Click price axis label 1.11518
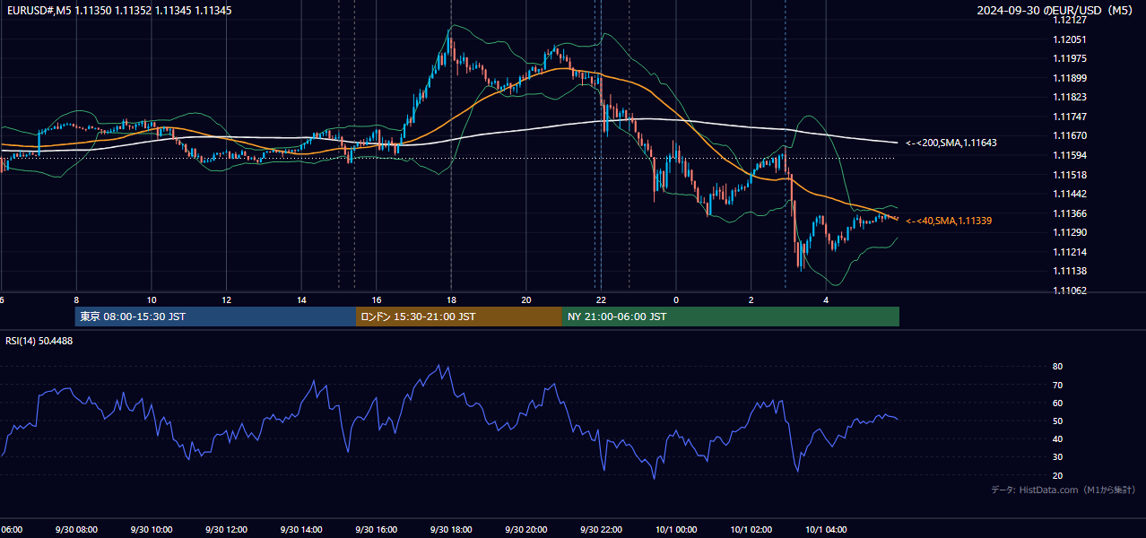 [1070, 175]
